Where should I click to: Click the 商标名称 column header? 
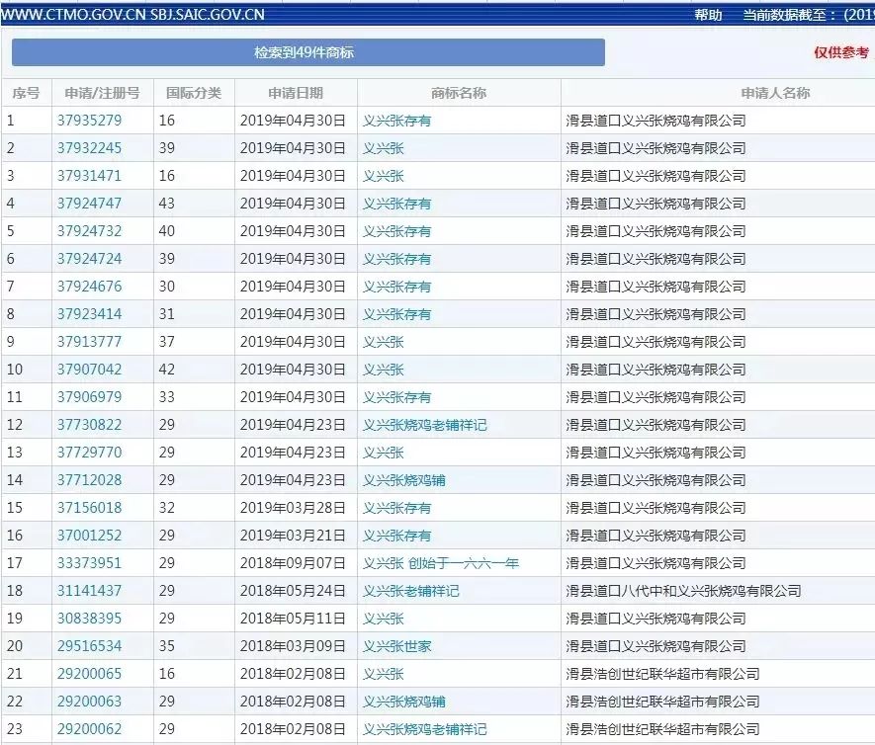[459, 93]
